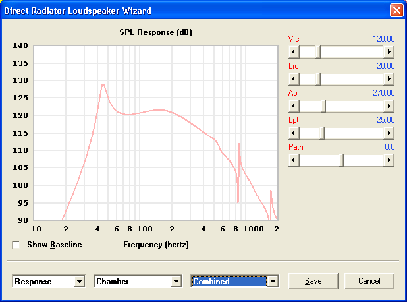The width and height of the screenshot is (407, 302).
Task: Click the Lpt parameter label
Action: (294, 120)
